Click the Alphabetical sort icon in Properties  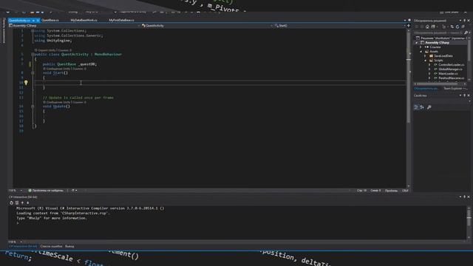[422, 107]
